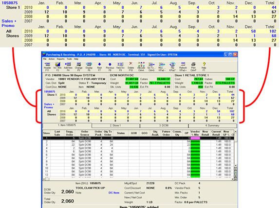Select the Change (F5) toolbar icon
This screenshot has width=280, height=208.
pos(78,67)
